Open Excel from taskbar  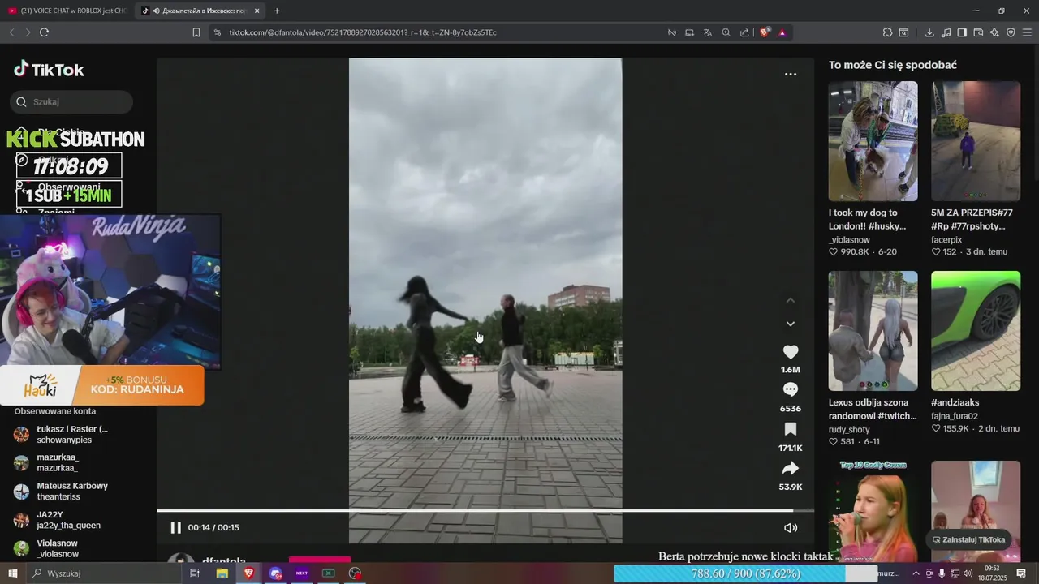(328, 573)
